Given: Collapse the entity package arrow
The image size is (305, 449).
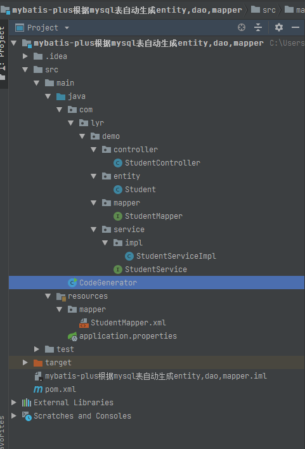Looking at the screenshot, I should 93,176.
